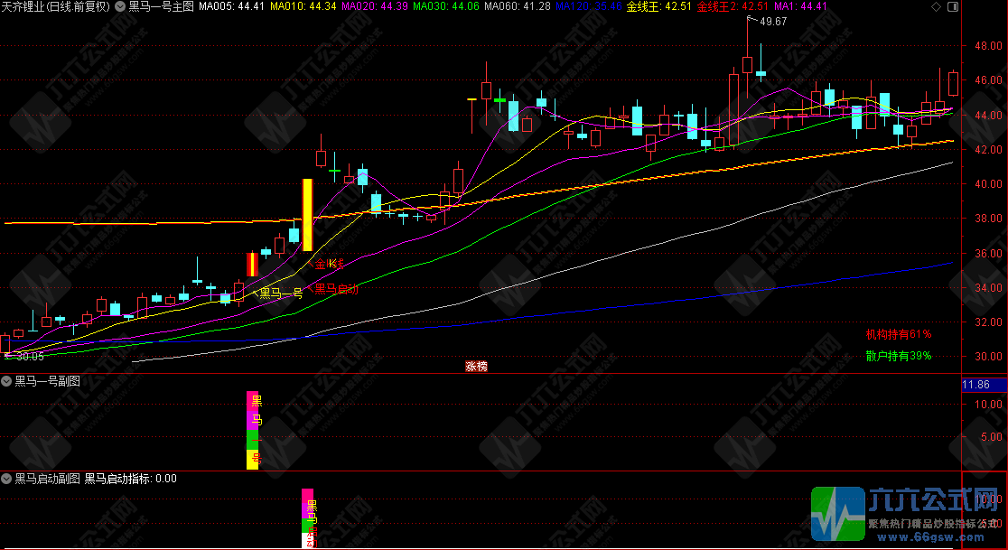The height and width of the screenshot is (550, 1008).
Task: Click the 机构持有61% text
Action: (898, 334)
